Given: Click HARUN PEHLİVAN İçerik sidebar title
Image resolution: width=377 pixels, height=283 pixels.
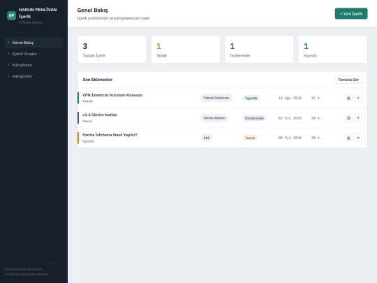Looking at the screenshot, I should tap(38, 13).
